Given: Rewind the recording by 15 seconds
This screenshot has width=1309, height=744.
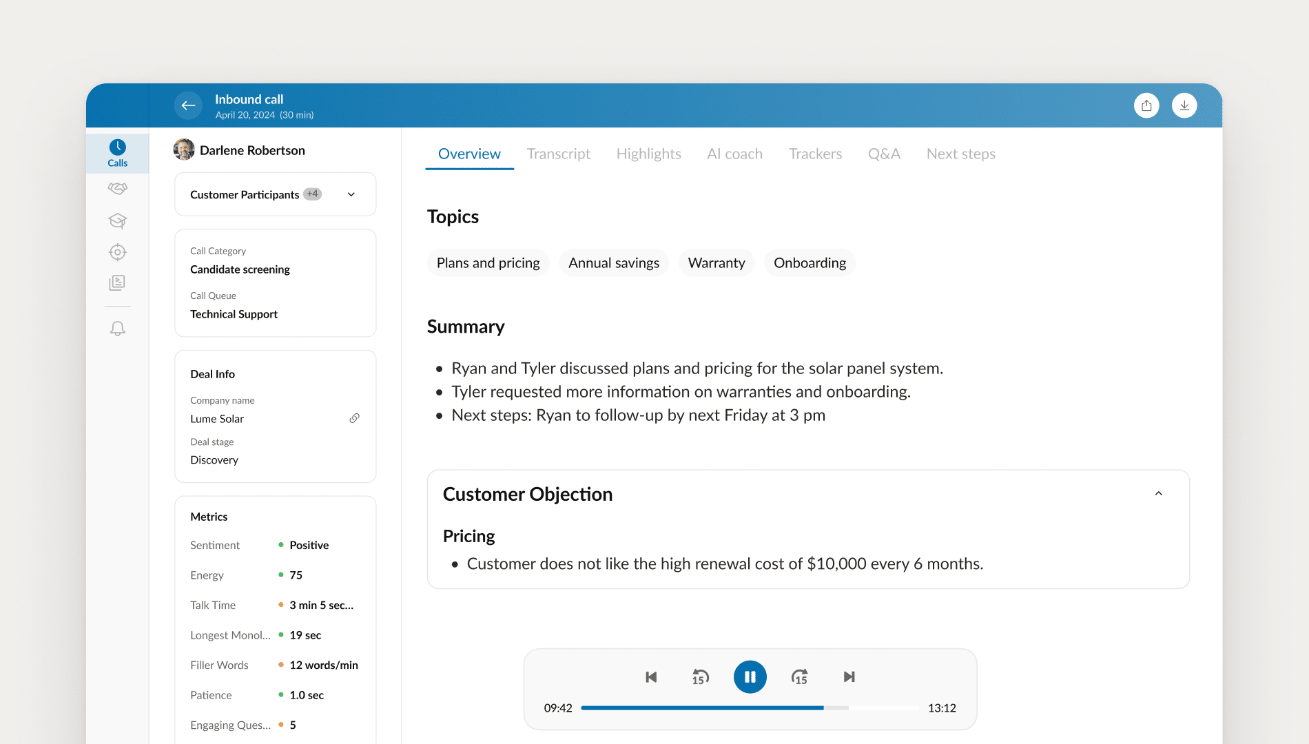Looking at the screenshot, I should click(x=700, y=676).
